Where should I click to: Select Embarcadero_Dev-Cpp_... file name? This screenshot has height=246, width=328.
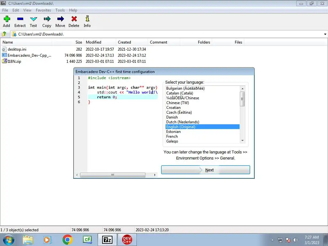(x=29, y=55)
